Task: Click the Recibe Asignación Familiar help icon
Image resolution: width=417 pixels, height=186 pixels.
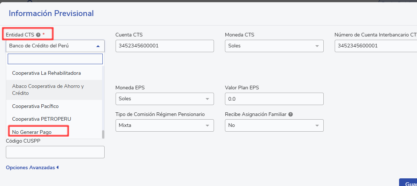Action: tap(291, 115)
